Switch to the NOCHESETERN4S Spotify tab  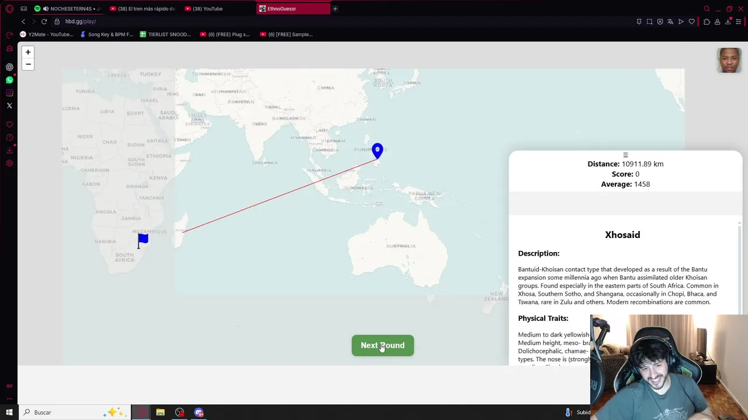coord(67,9)
